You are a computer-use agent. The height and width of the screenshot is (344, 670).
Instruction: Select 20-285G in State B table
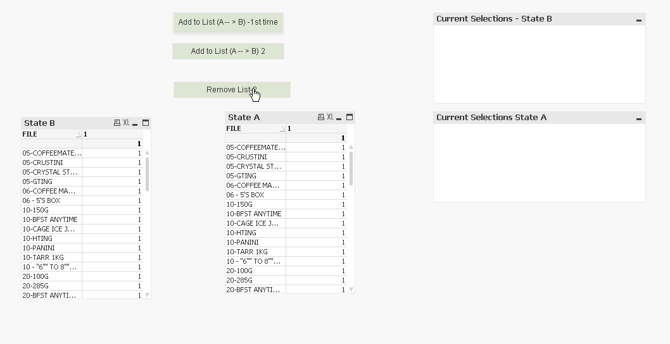pyautogui.click(x=35, y=286)
